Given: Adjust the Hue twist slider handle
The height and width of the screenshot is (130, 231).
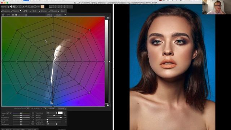Looking at the screenshot, I should pos(47,122).
